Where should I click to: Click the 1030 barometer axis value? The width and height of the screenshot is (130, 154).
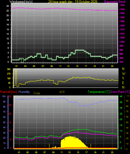click(x=122, y=17)
